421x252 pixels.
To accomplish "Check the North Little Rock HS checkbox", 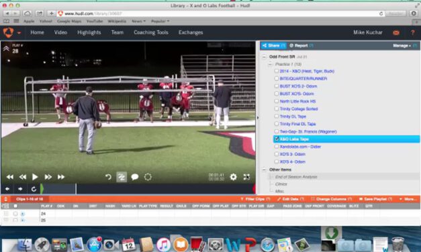I will point(276,101).
